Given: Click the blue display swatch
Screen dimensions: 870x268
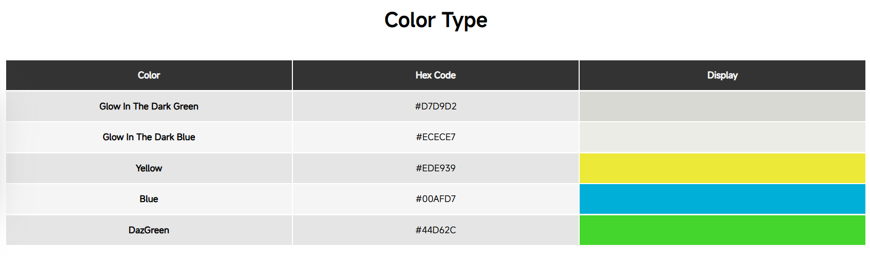Looking at the screenshot, I should [722, 199].
